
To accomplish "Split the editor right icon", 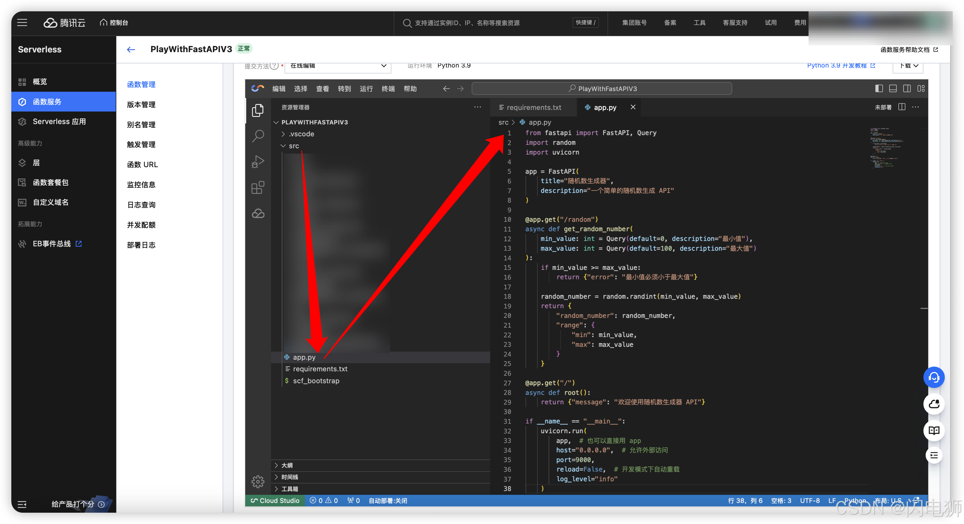I will pos(902,107).
